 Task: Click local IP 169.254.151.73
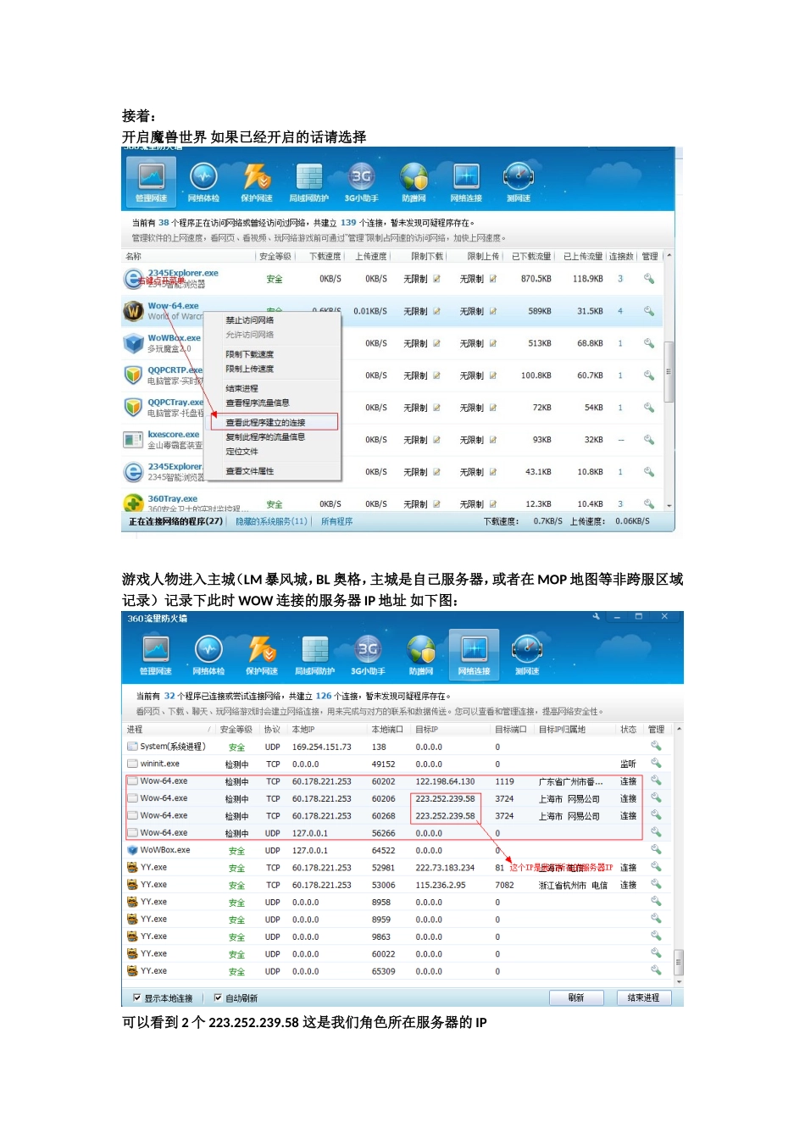(321, 747)
